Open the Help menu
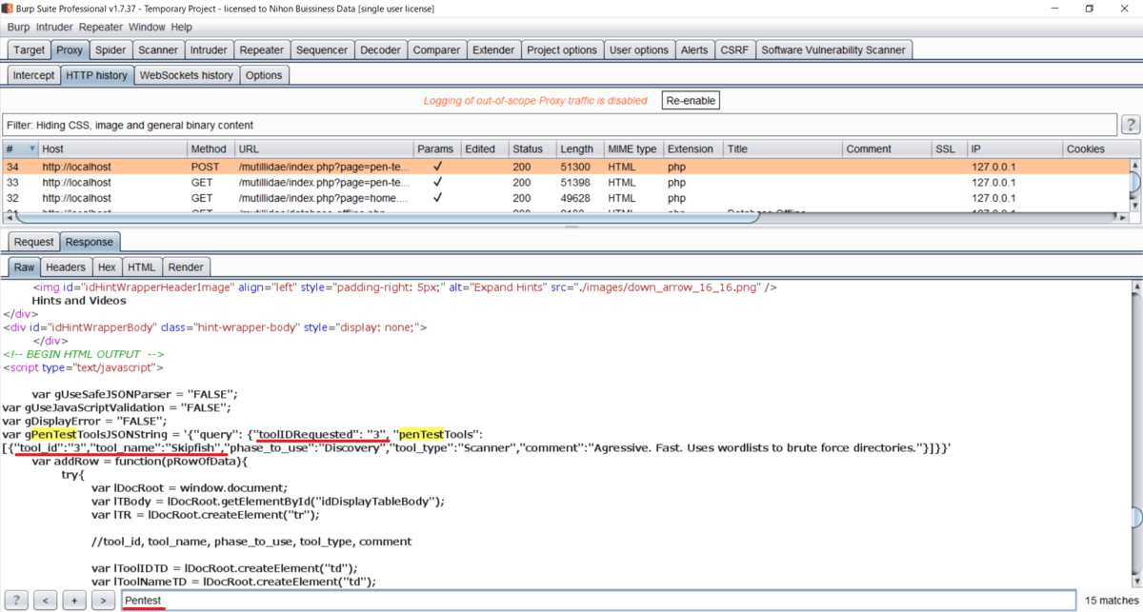Viewport: 1143px width, 612px height. pyautogui.click(x=181, y=28)
